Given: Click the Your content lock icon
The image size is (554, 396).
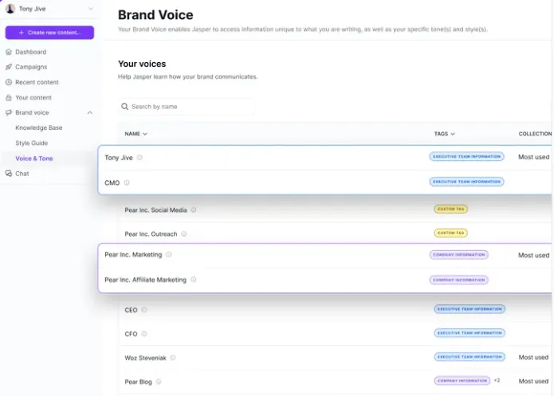Looking at the screenshot, I should pos(9,97).
